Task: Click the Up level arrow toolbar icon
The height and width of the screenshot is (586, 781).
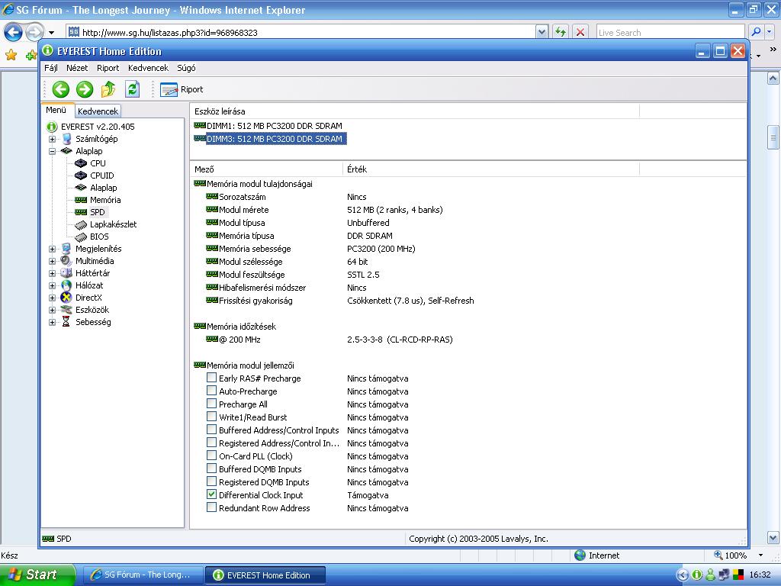Action: tap(108, 89)
